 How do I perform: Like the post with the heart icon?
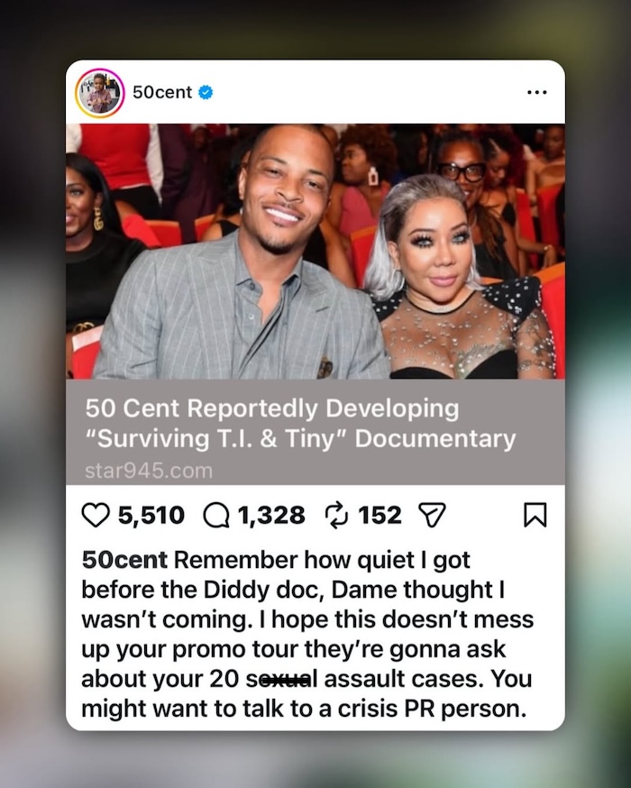click(x=95, y=516)
